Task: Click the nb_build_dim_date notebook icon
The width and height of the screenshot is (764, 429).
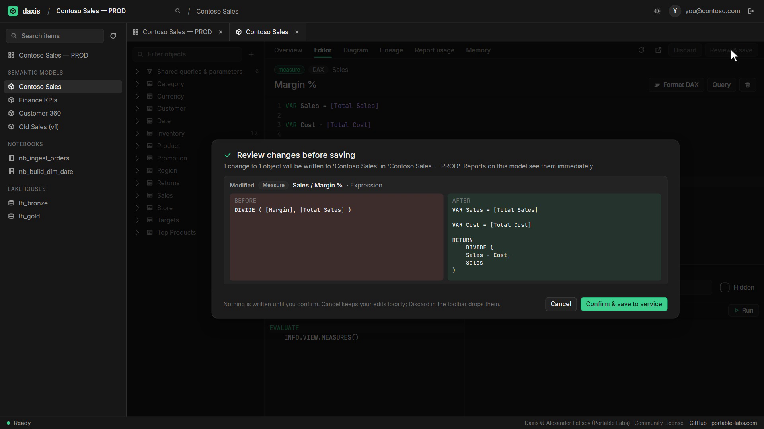Action: tap(11, 172)
